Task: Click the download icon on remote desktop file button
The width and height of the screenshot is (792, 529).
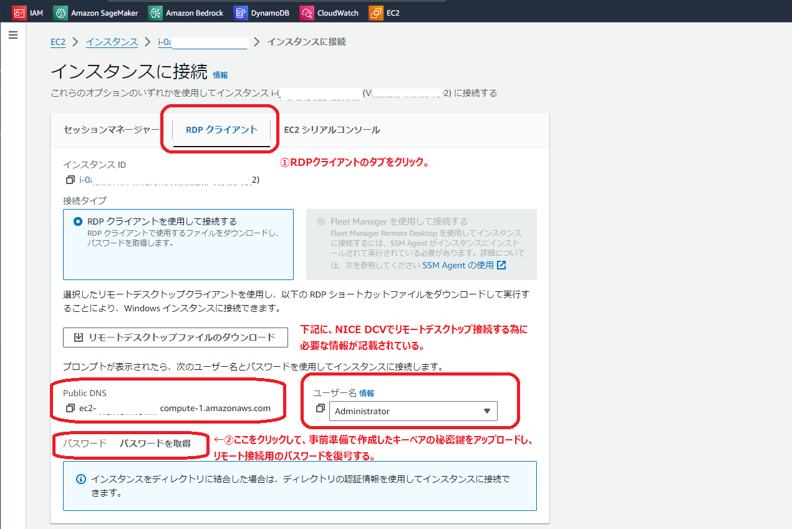Action: click(79, 337)
